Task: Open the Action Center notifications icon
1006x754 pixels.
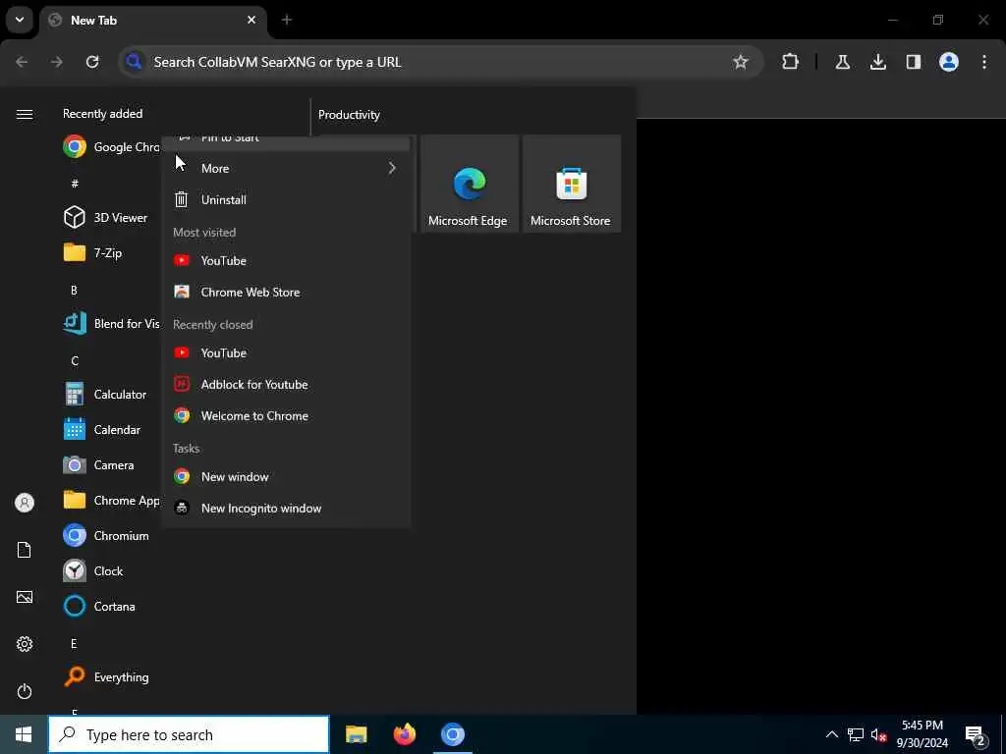Action: click(x=976, y=734)
